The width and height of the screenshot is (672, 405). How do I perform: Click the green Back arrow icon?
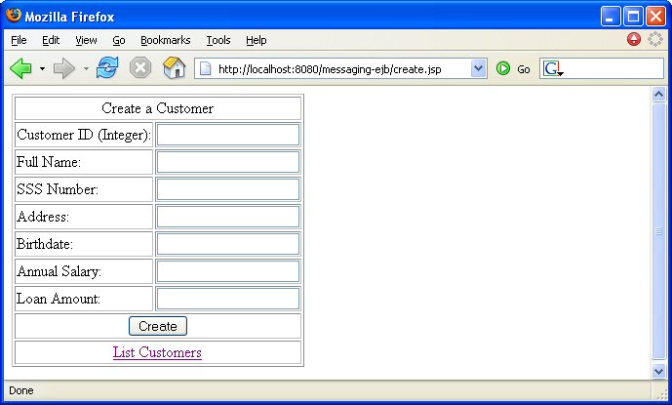click(20, 68)
